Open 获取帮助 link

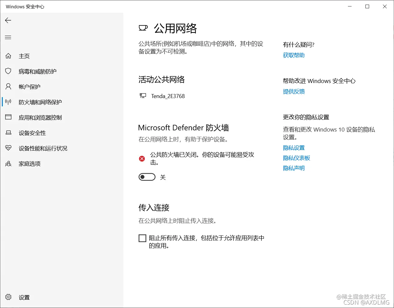(x=293, y=55)
